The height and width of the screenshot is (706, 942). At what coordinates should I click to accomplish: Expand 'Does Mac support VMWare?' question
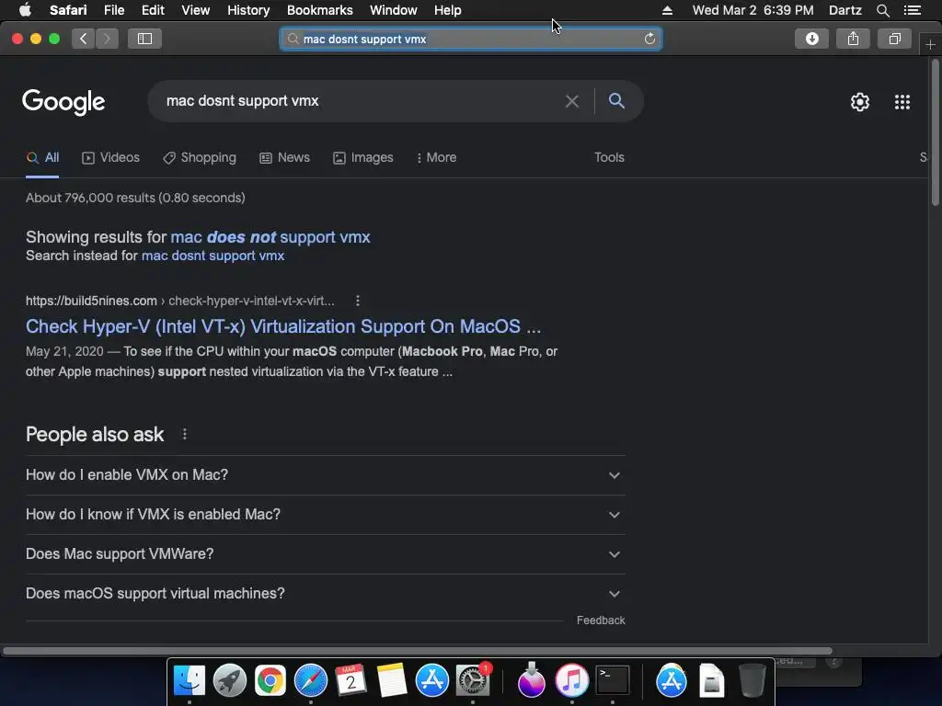[x=325, y=554]
